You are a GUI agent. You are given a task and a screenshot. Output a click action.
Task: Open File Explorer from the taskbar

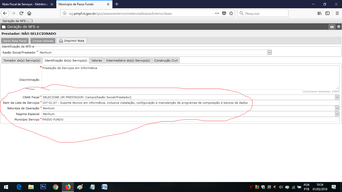(31, 187)
